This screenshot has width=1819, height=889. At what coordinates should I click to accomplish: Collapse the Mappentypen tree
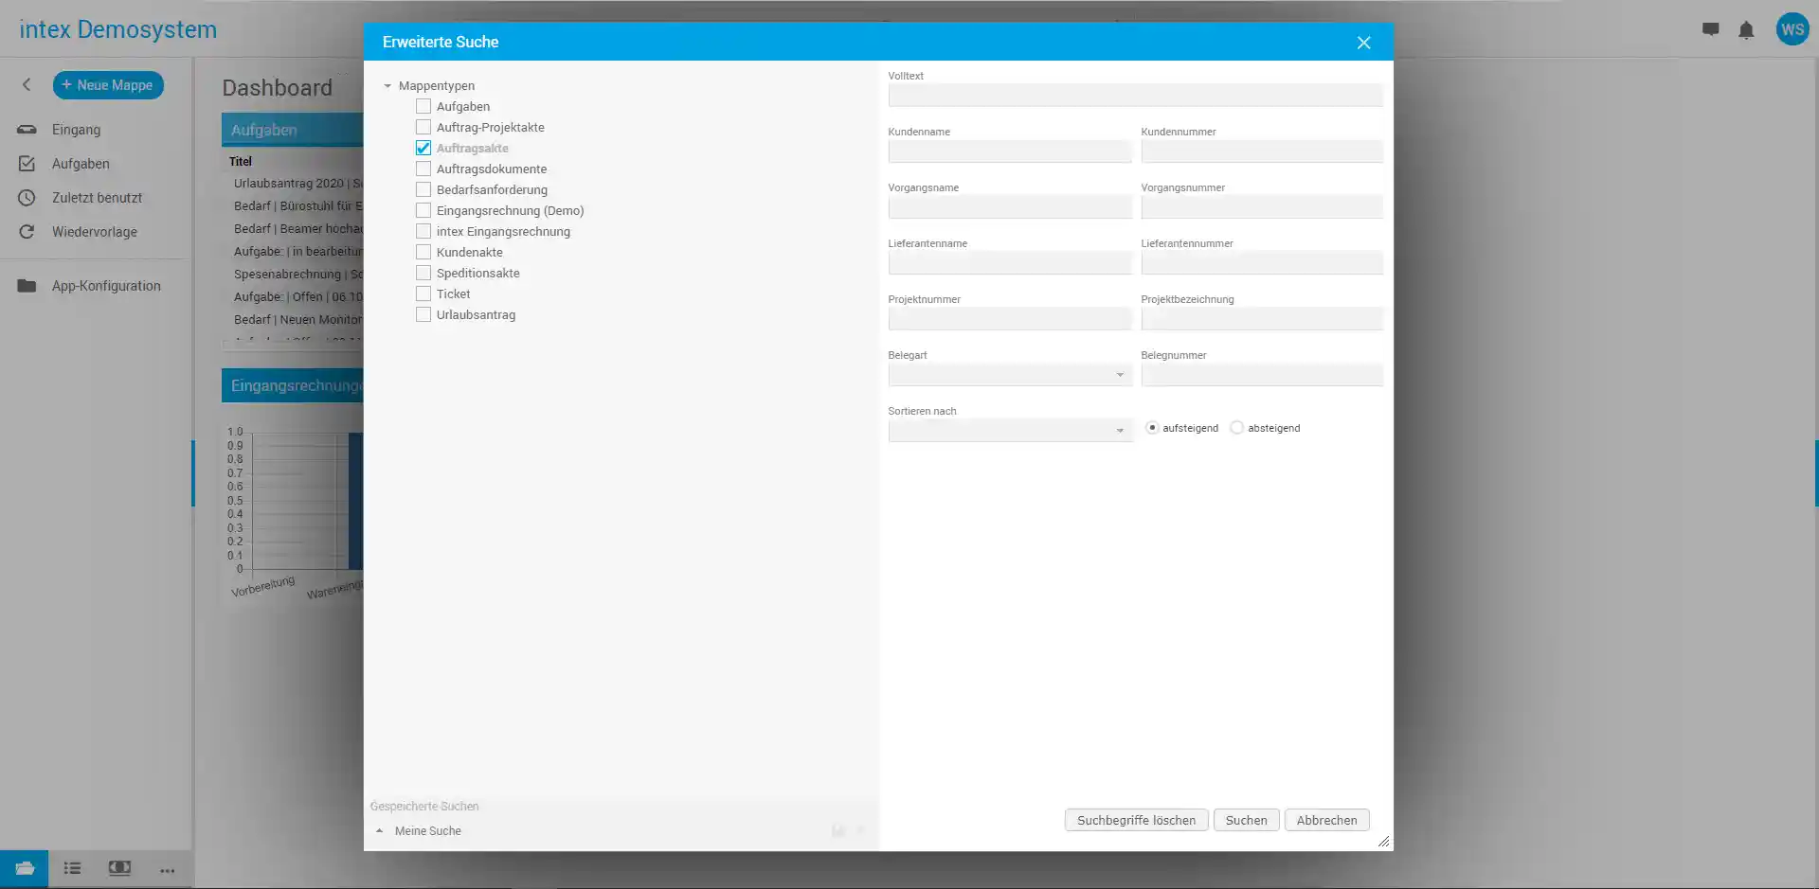pyautogui.click(x=387, y=86)
